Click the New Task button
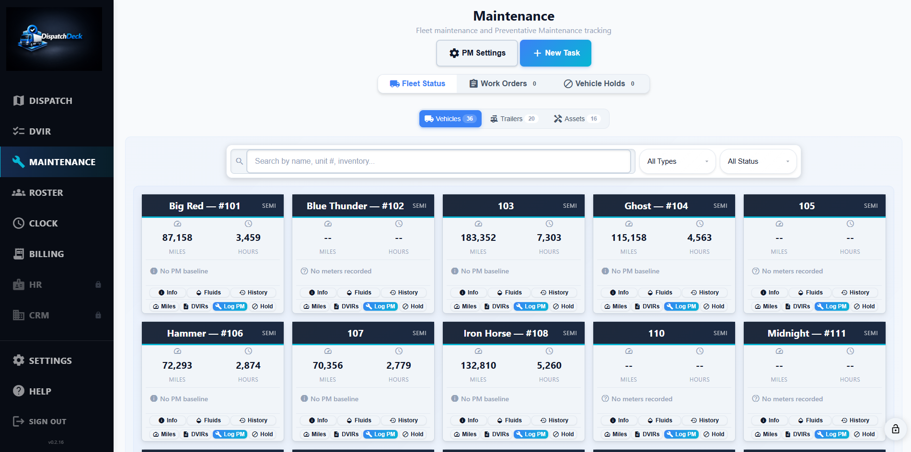 tap(555, 53)
